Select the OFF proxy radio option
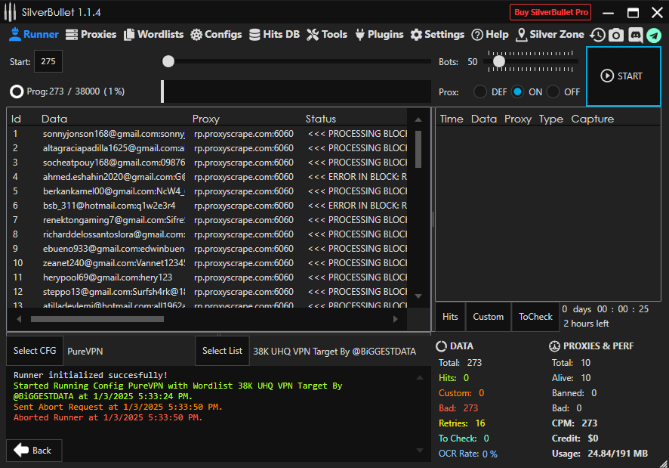Image resolution: width=669 pixels, height=468 pixels. pos(553,91)
